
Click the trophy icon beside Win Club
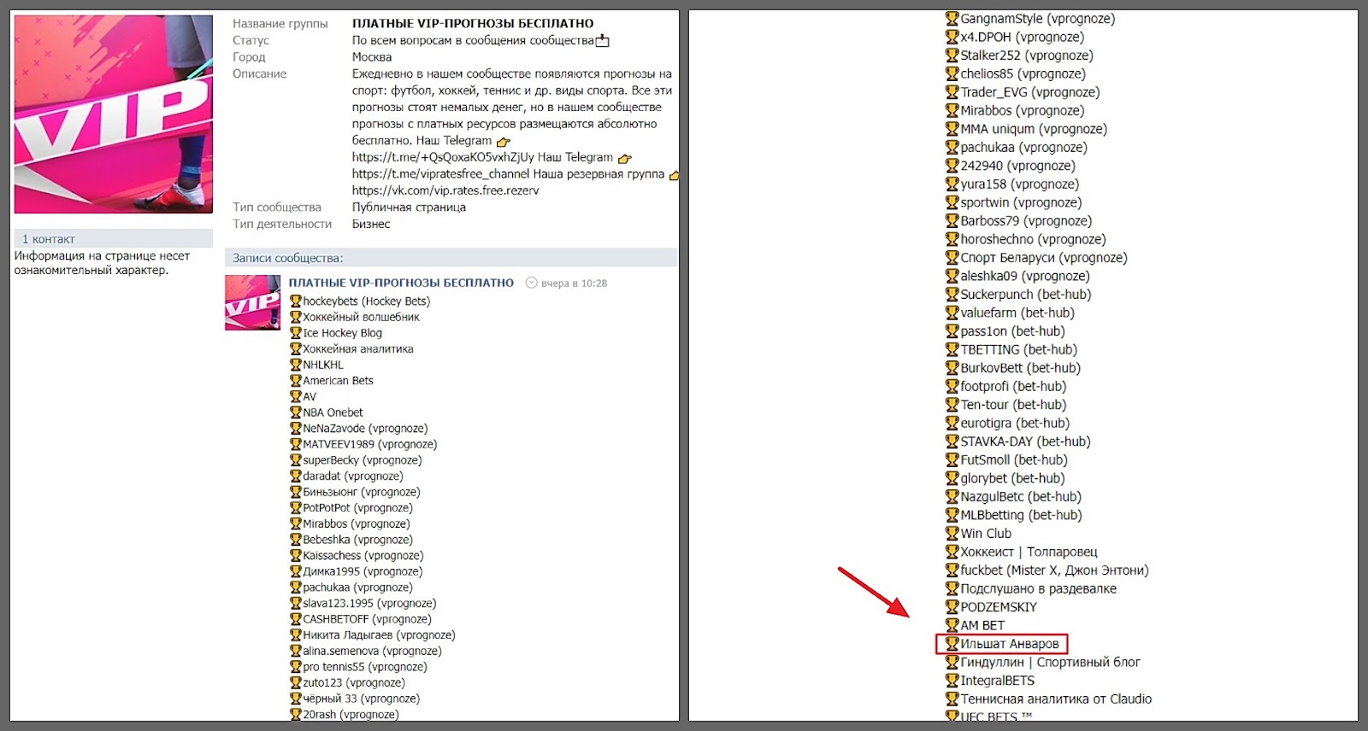pyautogui.click(x=952, y=534)
